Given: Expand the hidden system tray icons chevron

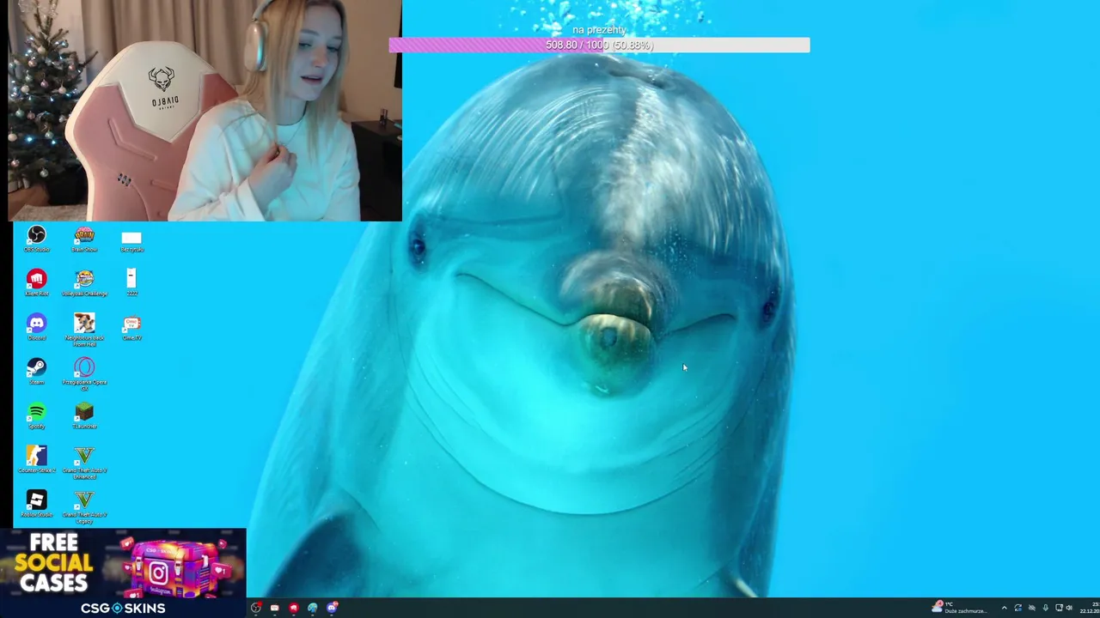Looking at the screenshot, I should click(x=1004, y=608).
